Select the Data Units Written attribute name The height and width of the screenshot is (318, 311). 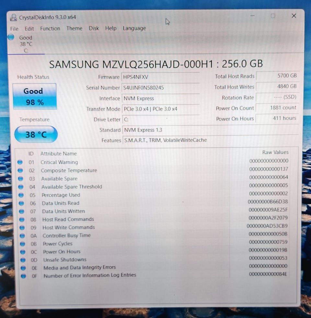coord(63,211)
